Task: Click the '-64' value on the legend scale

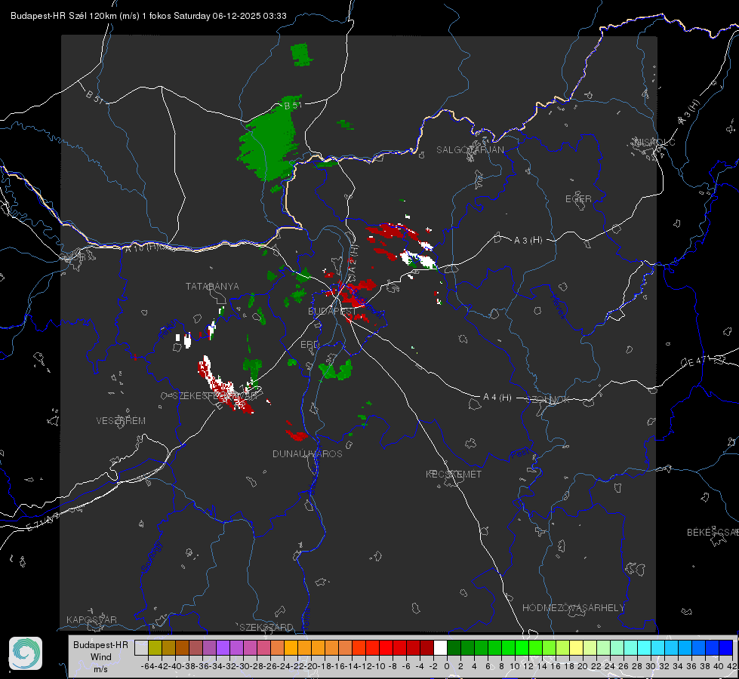Action: click(147, 666)
